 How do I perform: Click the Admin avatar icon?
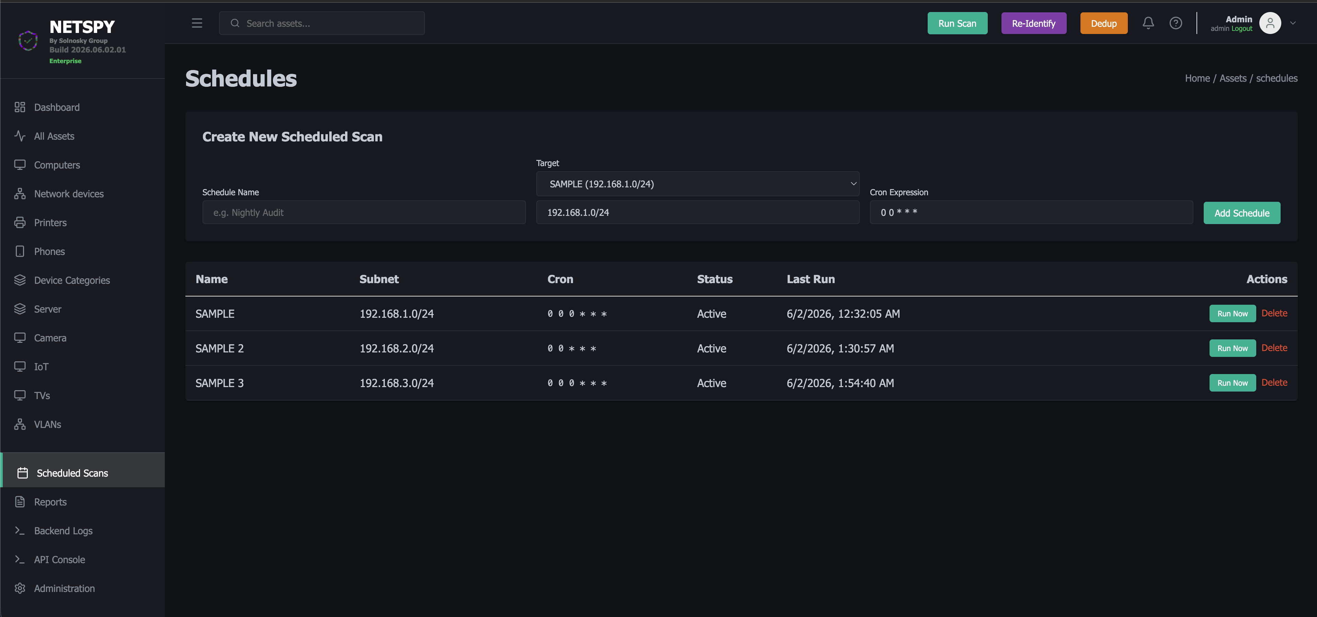coord(1270,23)
